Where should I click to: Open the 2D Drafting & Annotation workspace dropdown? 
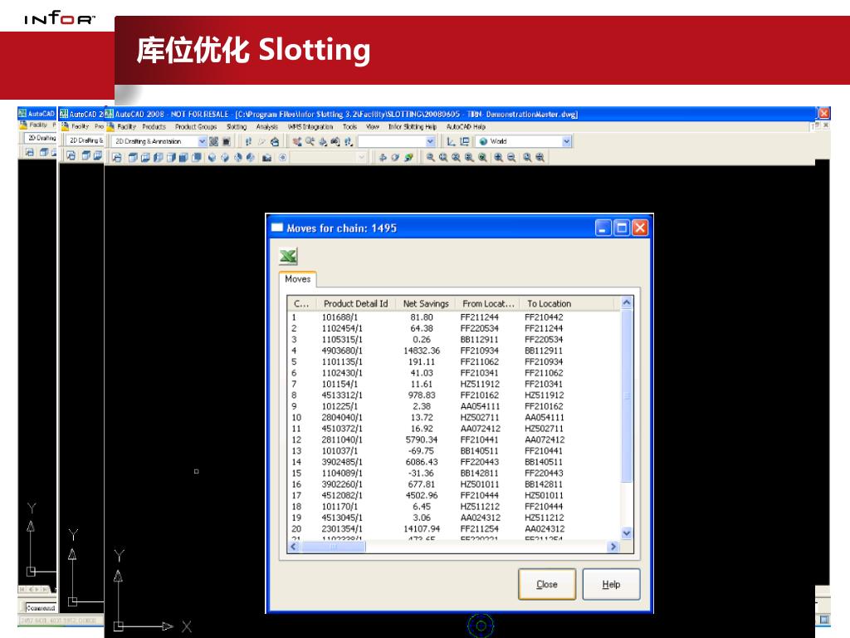pos(203,141)
